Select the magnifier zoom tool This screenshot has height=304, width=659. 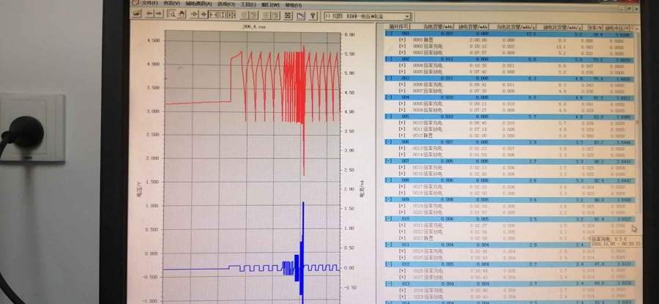coord(172,15)
